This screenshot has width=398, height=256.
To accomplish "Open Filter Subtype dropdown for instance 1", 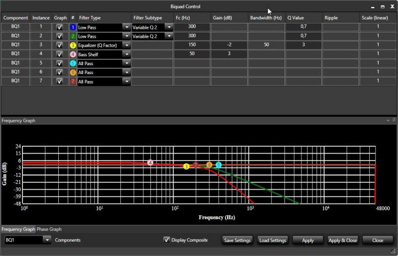I will (x=169, y=27).
